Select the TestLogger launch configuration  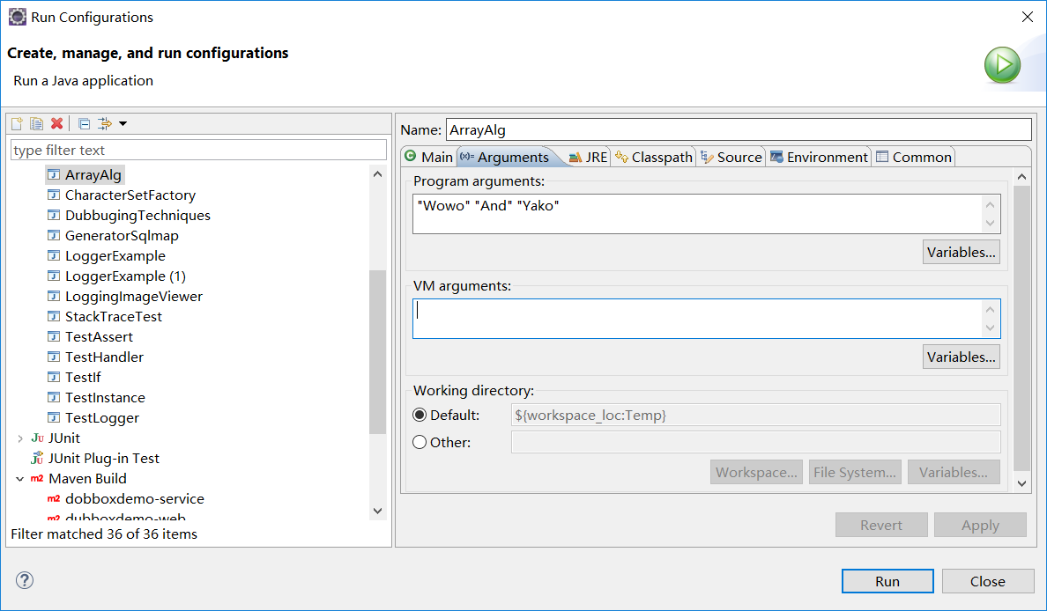click(101, 418)
